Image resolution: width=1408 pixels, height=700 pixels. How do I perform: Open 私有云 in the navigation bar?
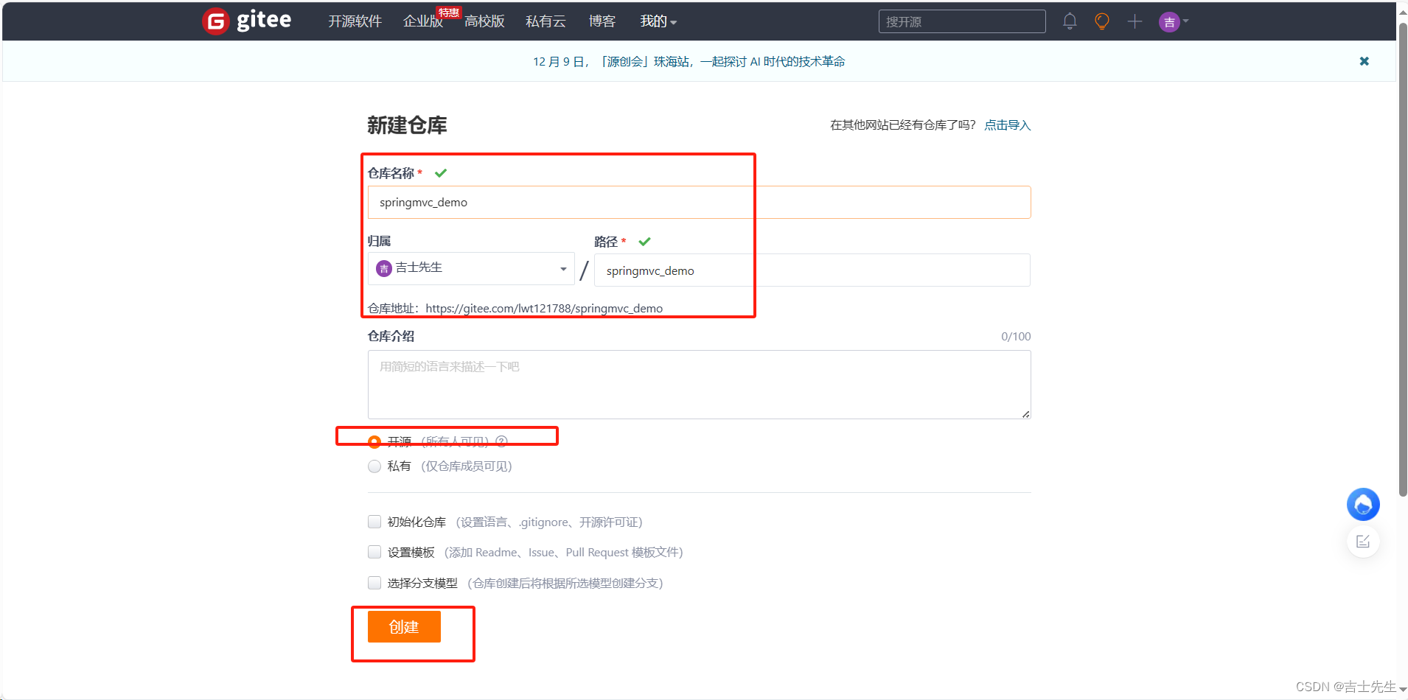pyautogui.click(x=546, y=21)
